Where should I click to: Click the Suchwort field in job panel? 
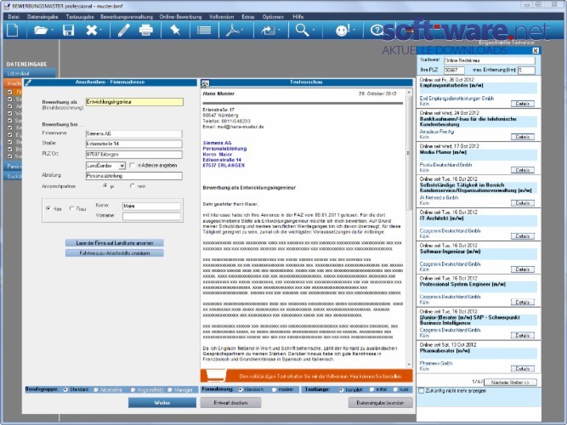(490, 60)
